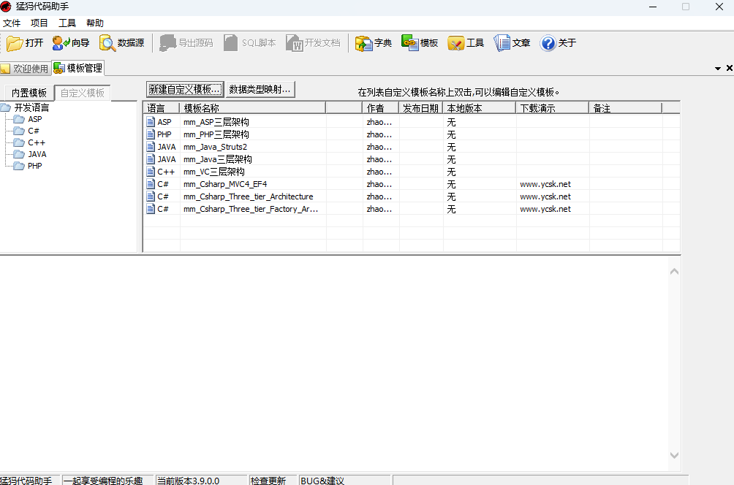Click BUG&建议 in the status bar

[322, 481]
